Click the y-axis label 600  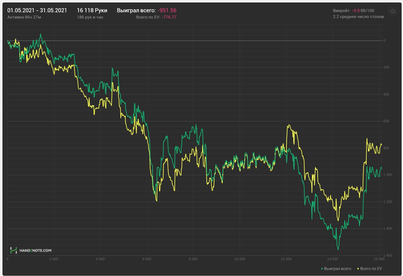[386, 121]
